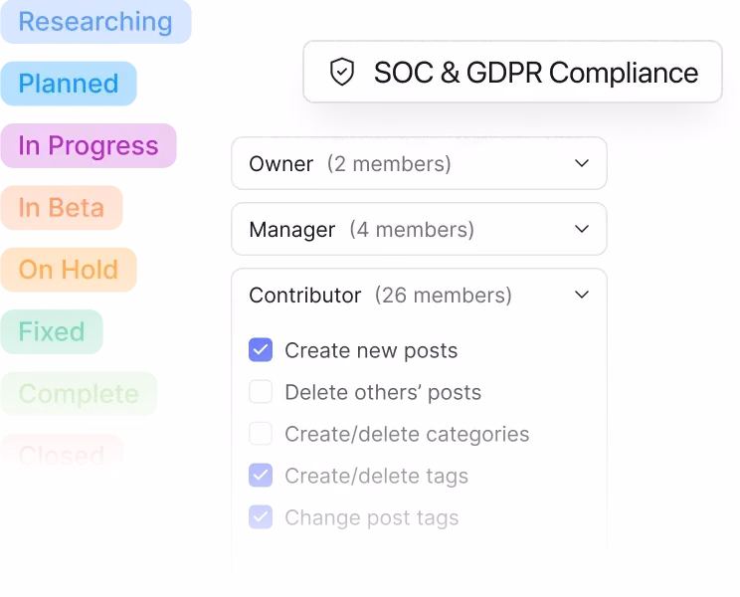Toggle the Change post tags checkbox
Viewport: 740px width, 597px height.
tap(261, 517)
